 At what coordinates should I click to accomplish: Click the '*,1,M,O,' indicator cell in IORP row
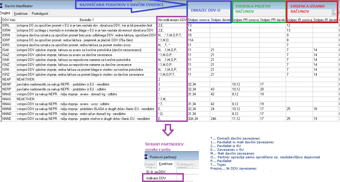point(172,40)
